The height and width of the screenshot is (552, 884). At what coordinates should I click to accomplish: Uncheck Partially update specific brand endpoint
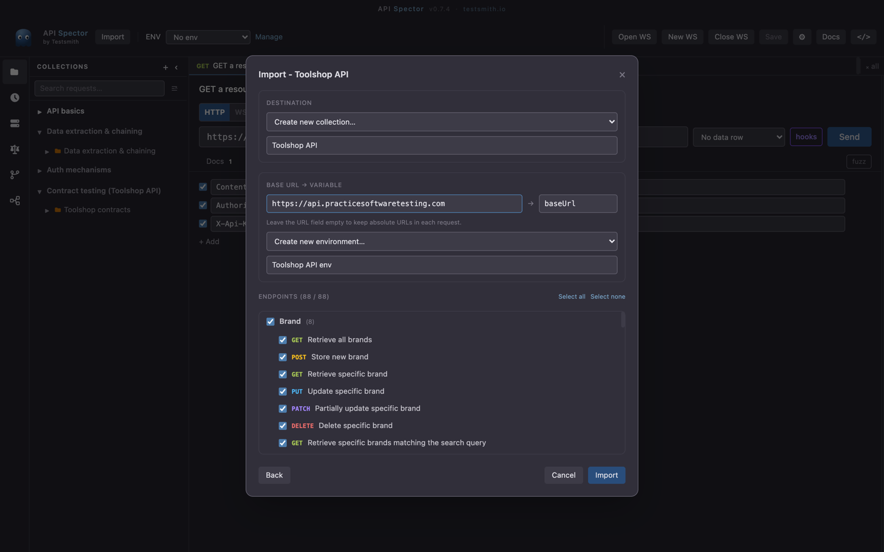(282, 408)
